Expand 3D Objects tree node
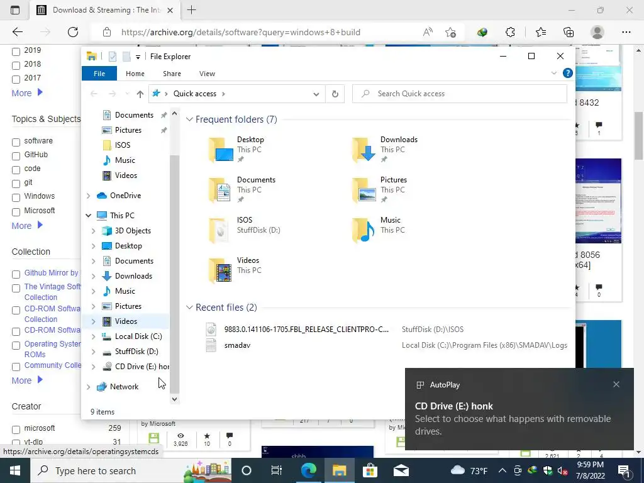The image size is (644, 483). point(93,231)
